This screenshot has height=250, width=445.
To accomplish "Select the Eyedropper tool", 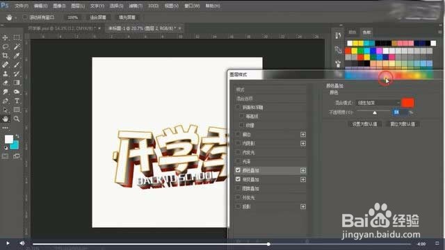I will click(17, 56).
